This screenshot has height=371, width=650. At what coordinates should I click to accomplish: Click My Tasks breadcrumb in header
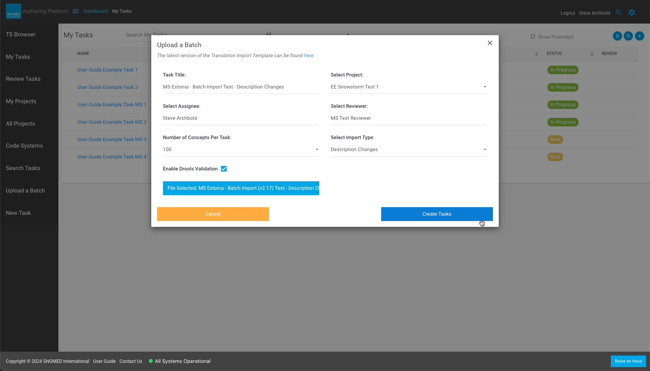click(x=122, y=11)
